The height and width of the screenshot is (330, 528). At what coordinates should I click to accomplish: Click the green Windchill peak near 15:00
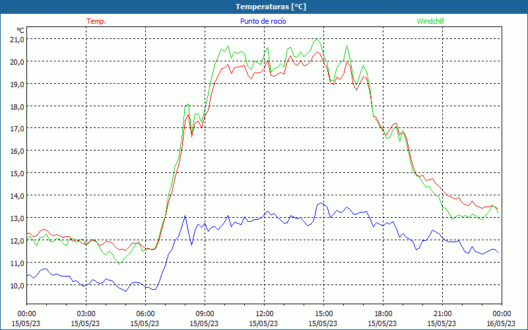tap(317, 40)
